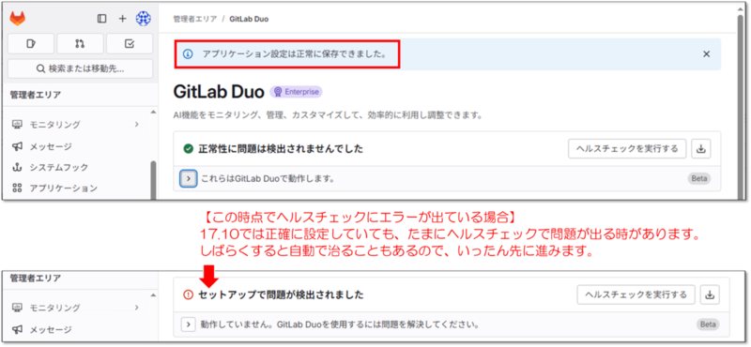This screenshot has height=347, width=751.
Task: Expand これらはGitLab Duoで動作します row
Action: tap(189, 178)
